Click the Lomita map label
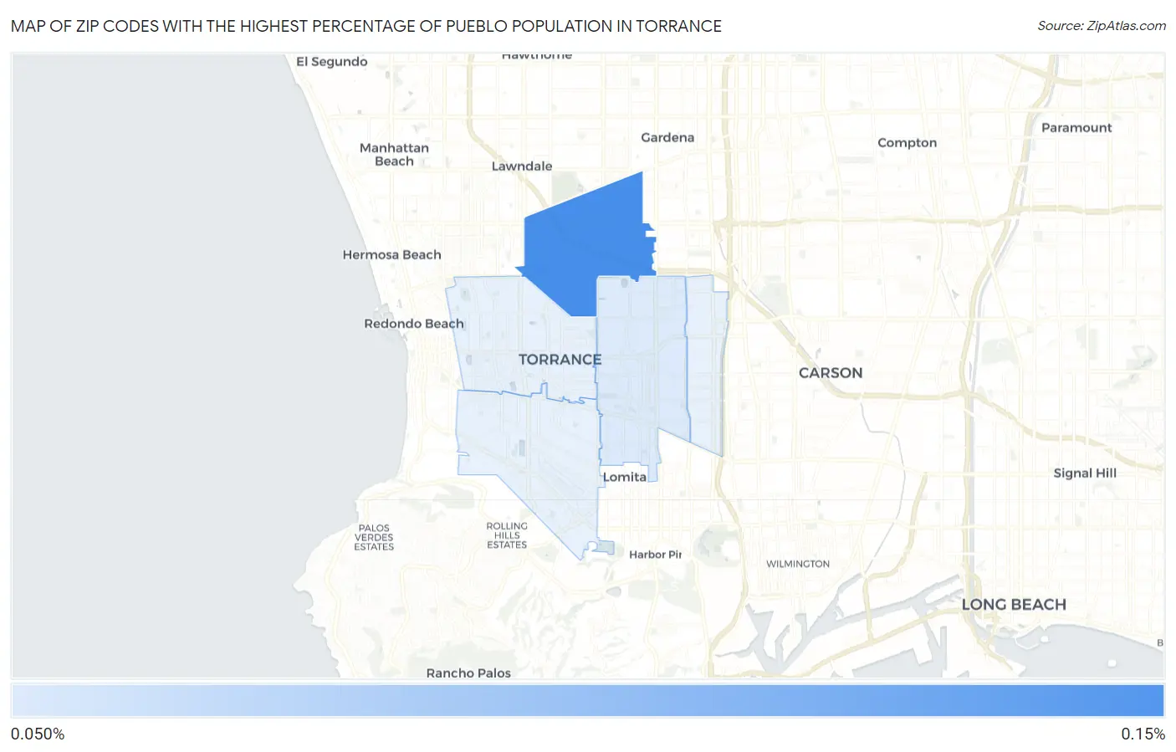The image size is (1176, 752). click(x=625, y=477)
